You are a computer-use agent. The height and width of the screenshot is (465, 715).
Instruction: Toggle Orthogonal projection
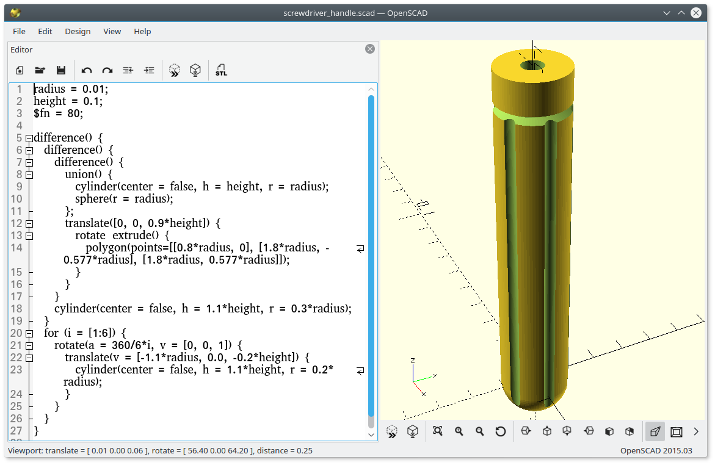click(x=677, y=431)
